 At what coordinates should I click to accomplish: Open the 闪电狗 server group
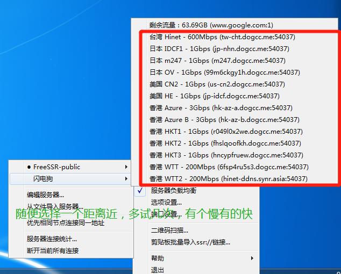(x=70, y=179)
